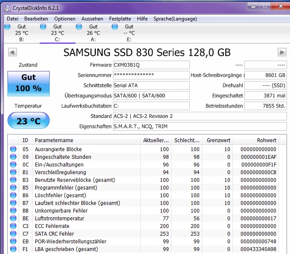The height and width of the screenshot is (254, 290).
Task: Click the Standard field ACS-2 Revision 2
Action: (200, 116)
